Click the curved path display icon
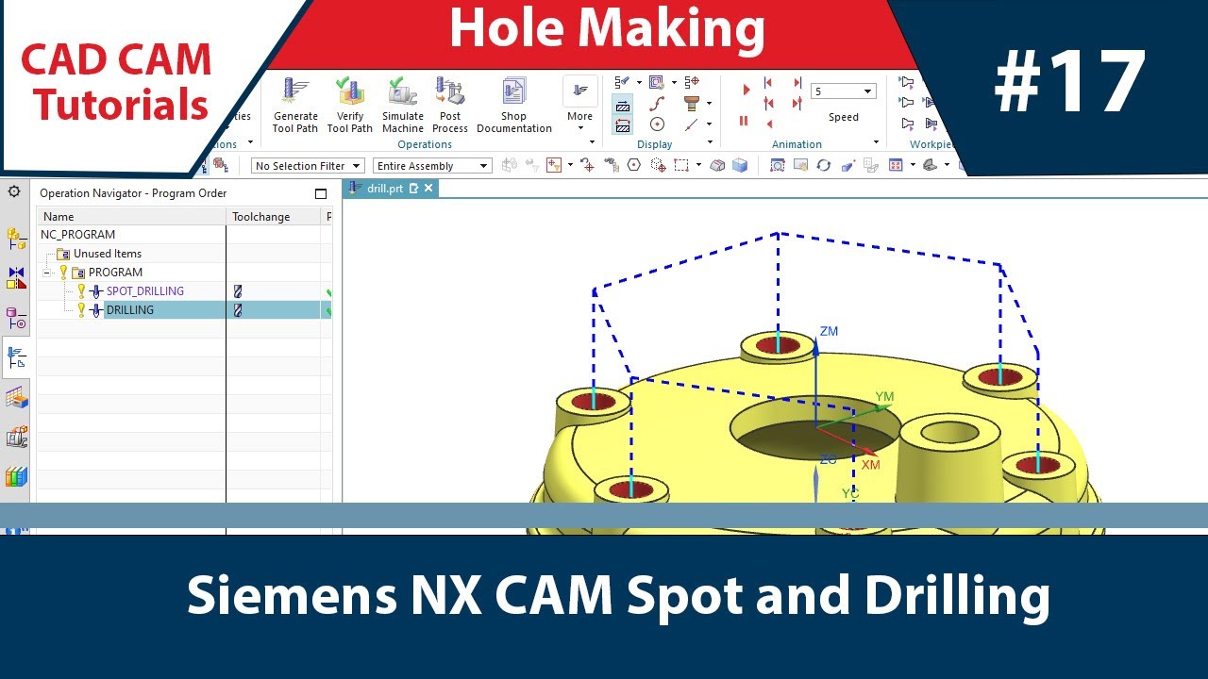This screenshot has width=1208, height=679. (x=658, y=104)
